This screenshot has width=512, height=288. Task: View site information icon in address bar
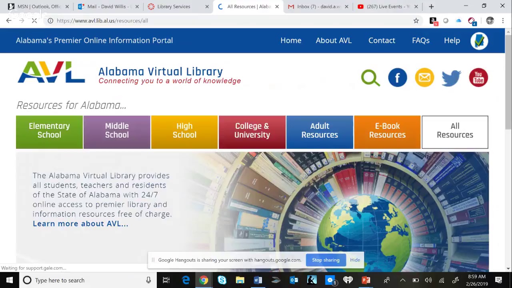coord(50,21)
